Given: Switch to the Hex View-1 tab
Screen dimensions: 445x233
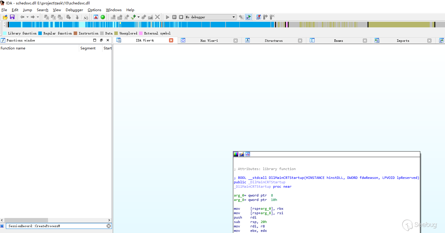Looking at the screenshot, I should (x=209, y=41).
